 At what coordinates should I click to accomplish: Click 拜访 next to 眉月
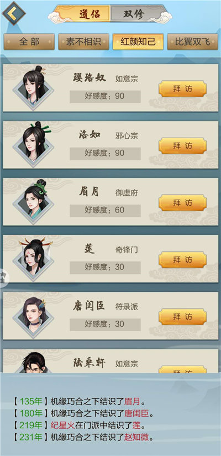182,203
